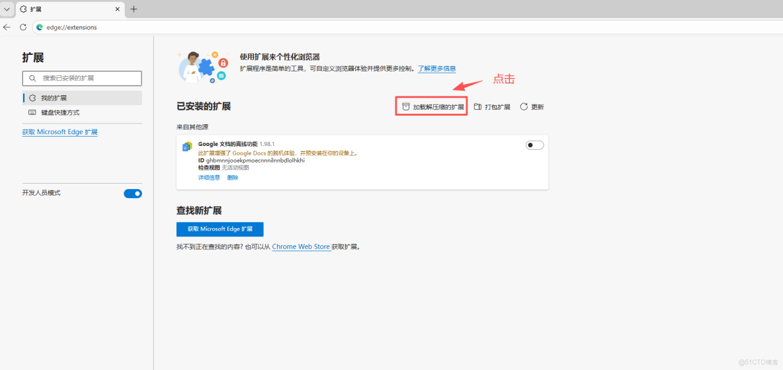Open 详细信息 of Google Docs extension
Image resolution: width=783 pixels, height=370 pixels.
[209, 178]
